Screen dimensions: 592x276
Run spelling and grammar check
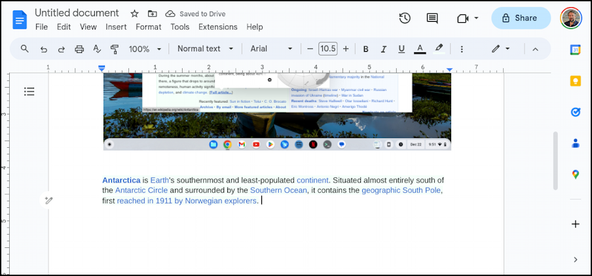(x=97, y=49)
